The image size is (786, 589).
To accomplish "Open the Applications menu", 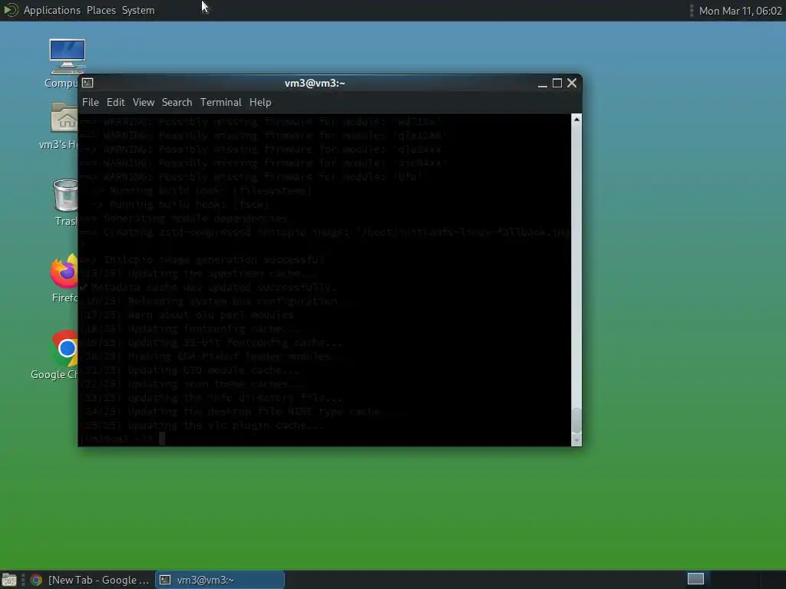I will [x=51, y=10].
